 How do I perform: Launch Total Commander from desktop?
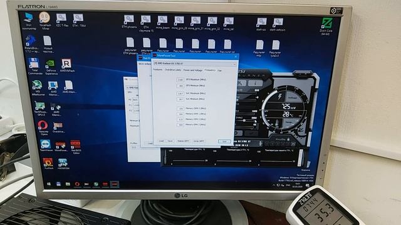(34, 66)
